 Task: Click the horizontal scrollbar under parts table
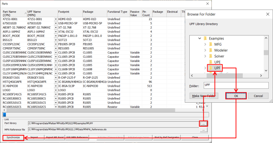pos(91,110)
